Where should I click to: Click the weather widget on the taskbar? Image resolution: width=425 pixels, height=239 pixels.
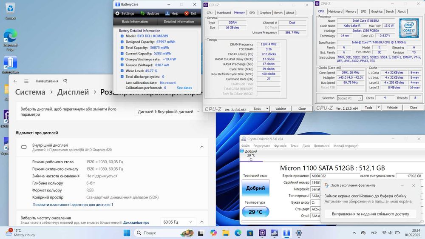[20, 233]
